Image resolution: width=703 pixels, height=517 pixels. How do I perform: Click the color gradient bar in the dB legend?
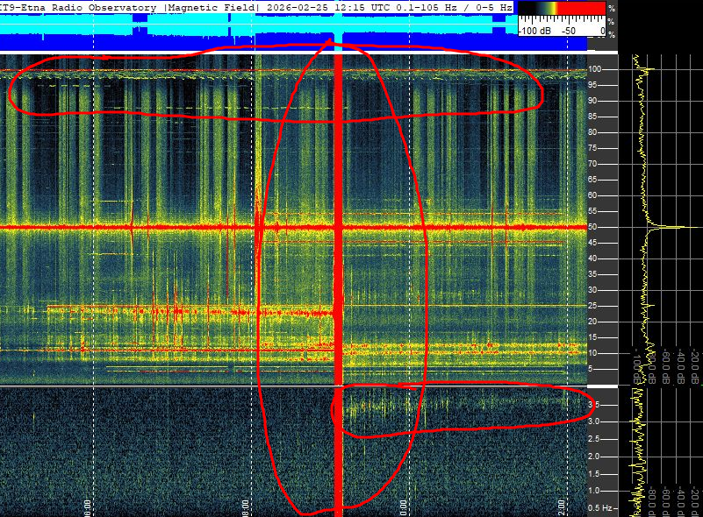tap(562, 9)
